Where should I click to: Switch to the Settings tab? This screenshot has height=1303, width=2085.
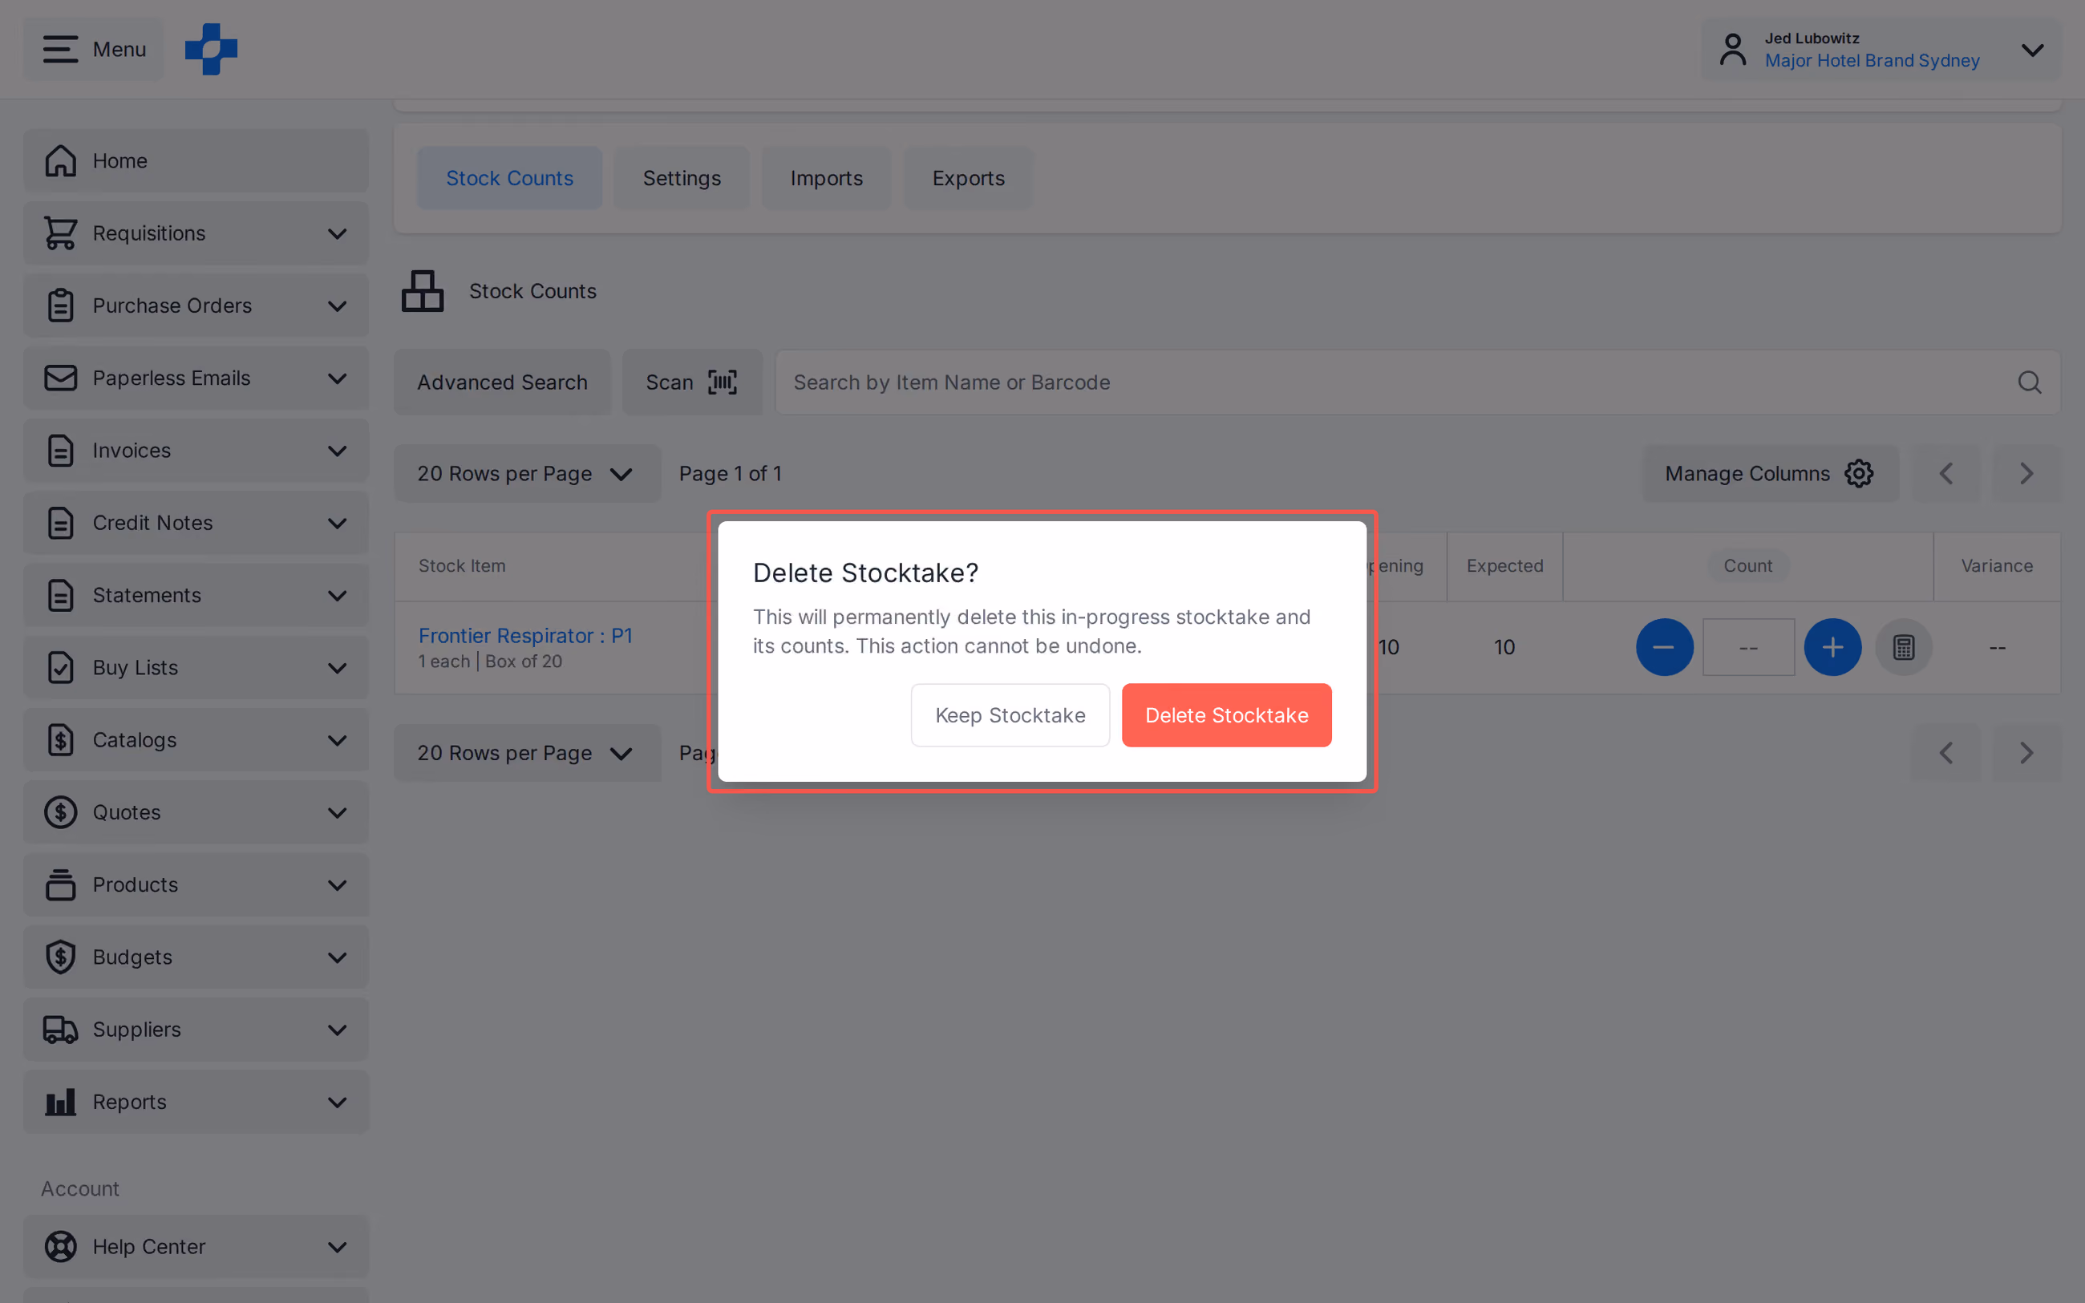pyautogui.click(x=682, y=177)
